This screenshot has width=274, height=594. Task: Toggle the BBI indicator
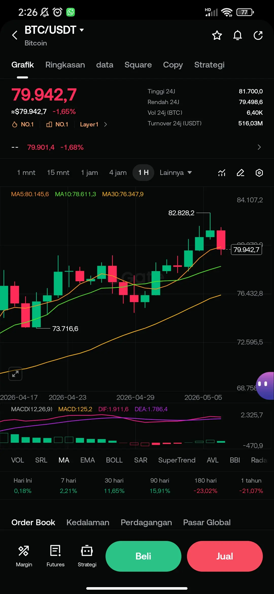(x=235, y=460)
